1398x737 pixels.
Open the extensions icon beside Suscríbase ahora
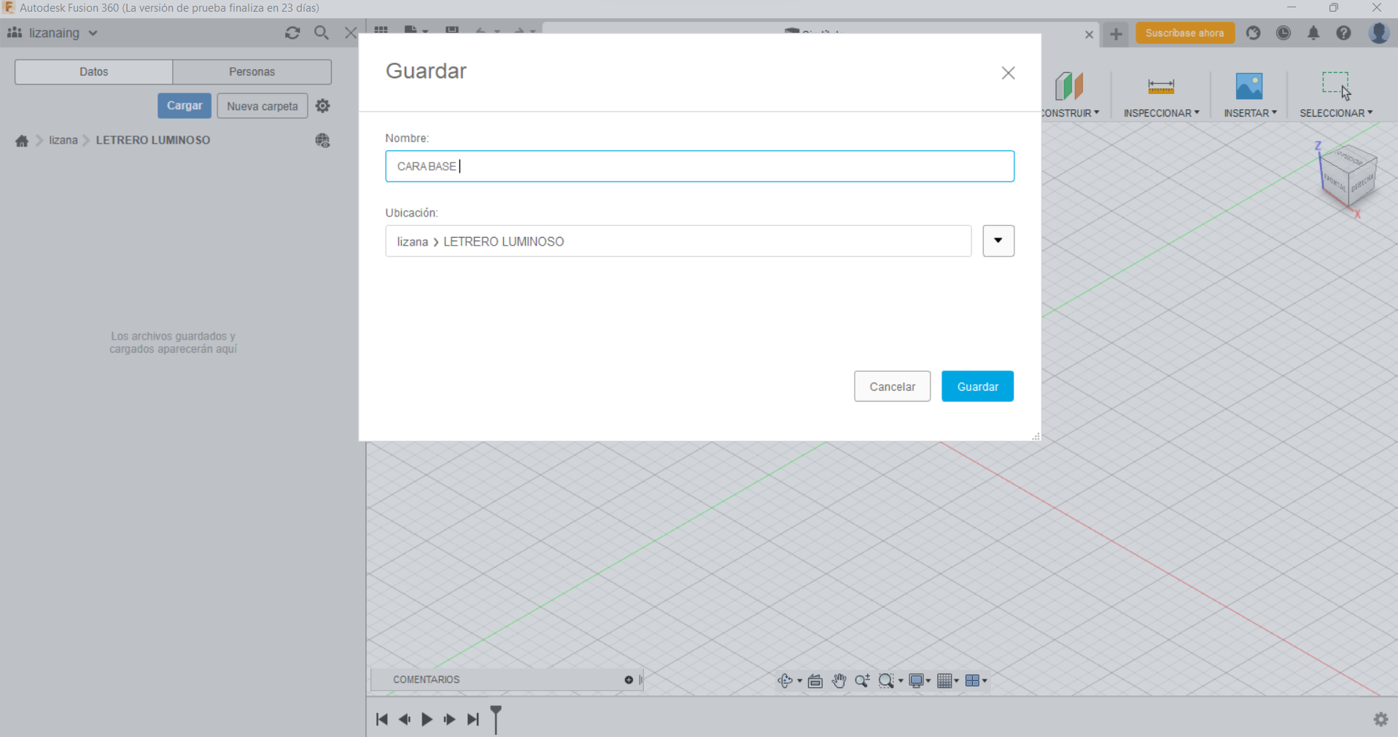pos(1254,33)
